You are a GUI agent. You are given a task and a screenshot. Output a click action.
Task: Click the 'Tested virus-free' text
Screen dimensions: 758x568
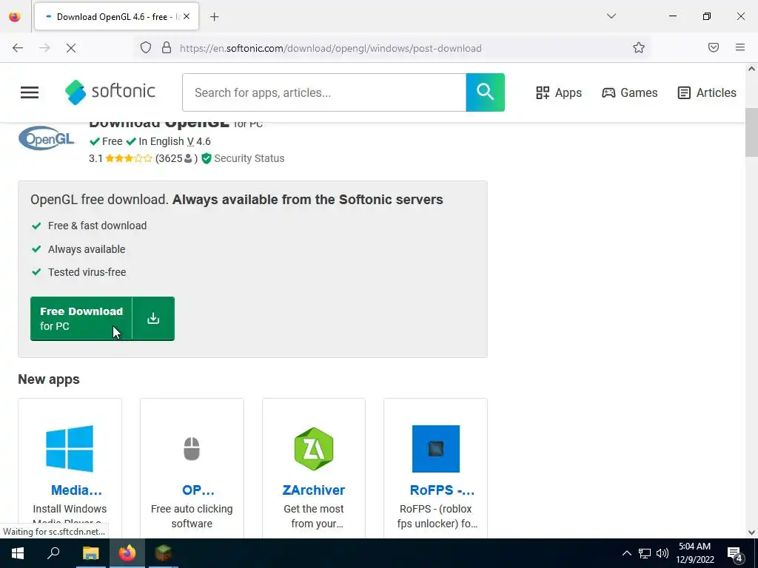pos(87,272)
